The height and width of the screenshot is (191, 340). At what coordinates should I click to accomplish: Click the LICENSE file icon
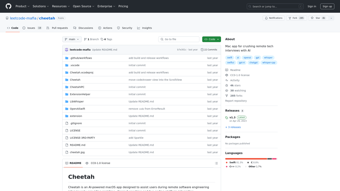67,131
